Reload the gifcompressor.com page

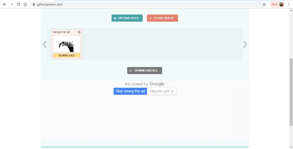(x=18, y=4)
